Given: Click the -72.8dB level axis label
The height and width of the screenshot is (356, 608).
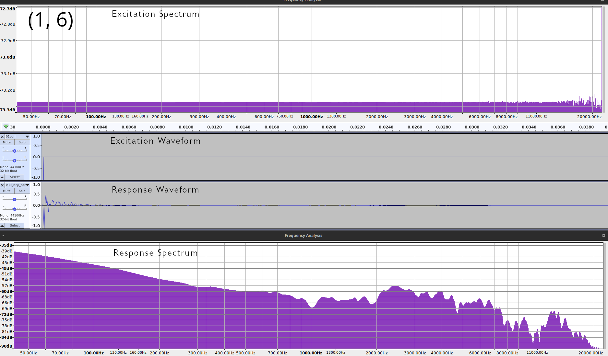Looking at the screenshot, I should click(x=8, y=24).
